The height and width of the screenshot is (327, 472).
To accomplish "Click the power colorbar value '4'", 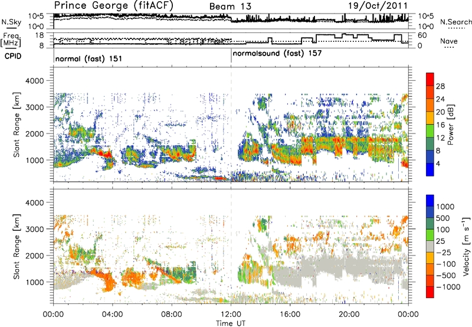I will [x=438, y=163].
